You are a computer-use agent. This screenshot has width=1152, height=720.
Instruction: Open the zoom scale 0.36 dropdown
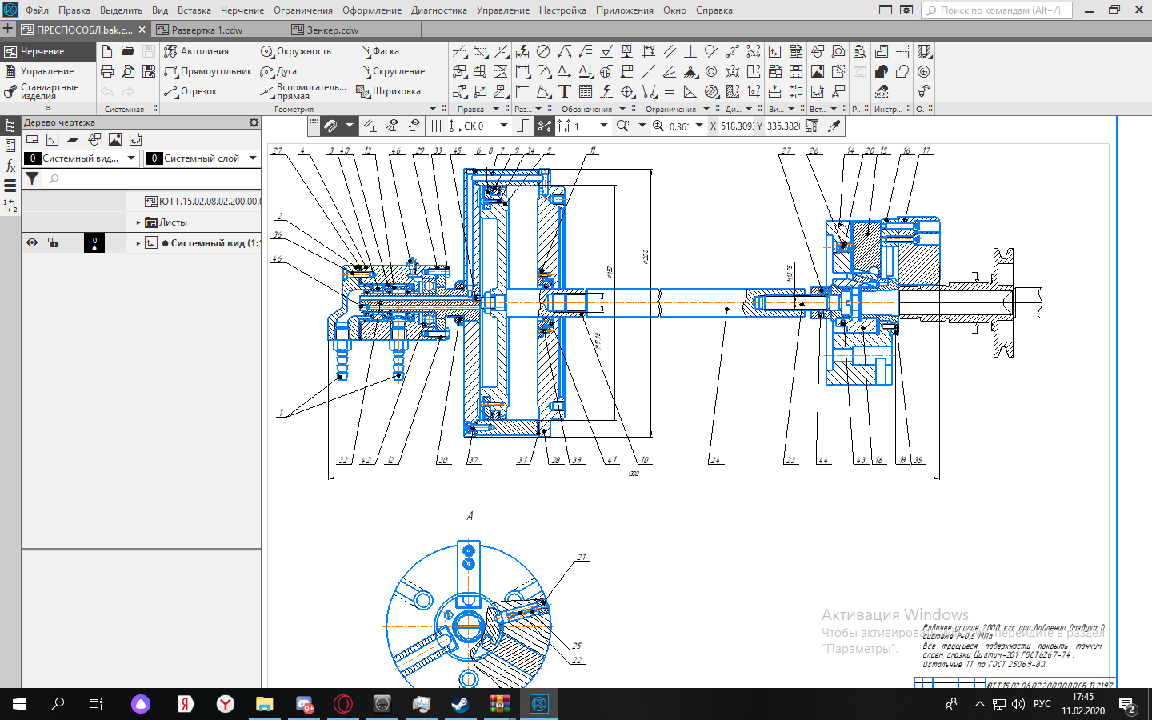point(699,126)
